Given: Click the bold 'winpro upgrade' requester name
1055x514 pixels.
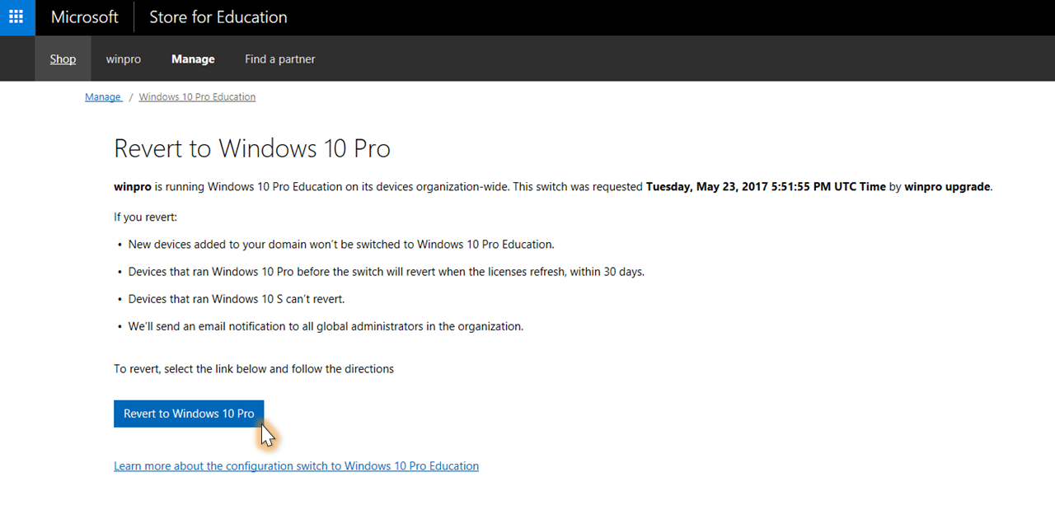Looking at the screenshot, I should click(947, 187).
